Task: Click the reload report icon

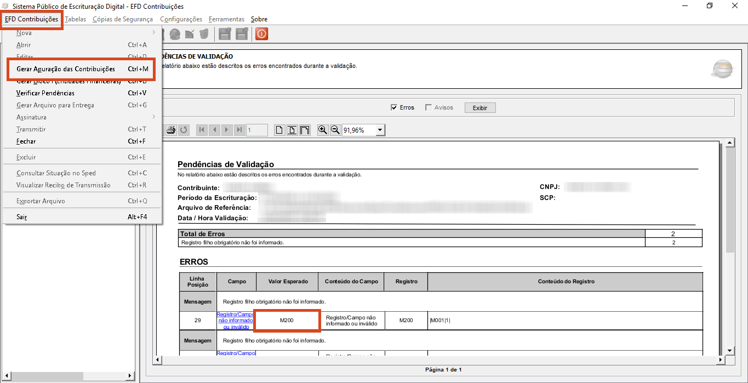Action: coord(184,130)
